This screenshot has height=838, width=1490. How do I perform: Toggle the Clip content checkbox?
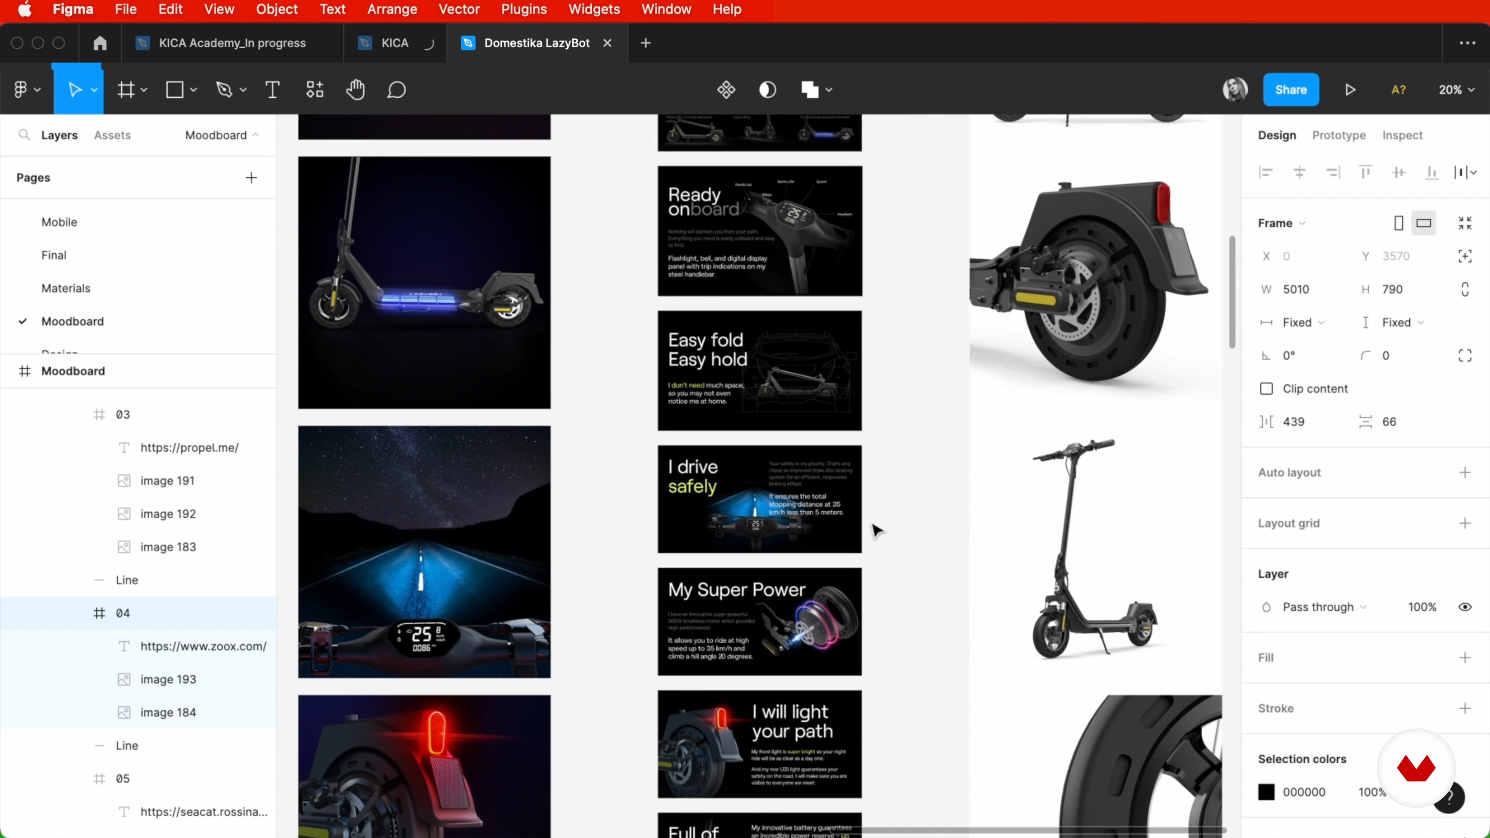tap(1266, 389)
